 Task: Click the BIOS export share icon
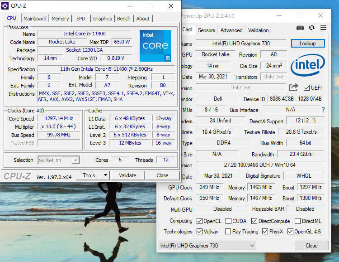pos(293,87)
